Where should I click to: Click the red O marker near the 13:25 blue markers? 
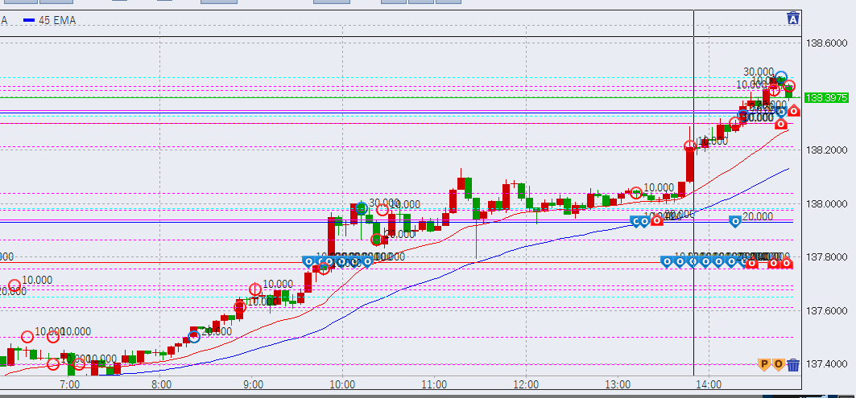(656, 220)
